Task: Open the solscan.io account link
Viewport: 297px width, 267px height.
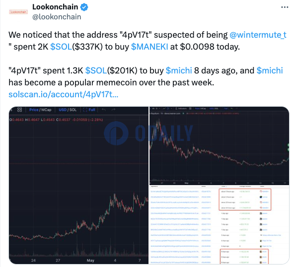Action: [64, 94]
